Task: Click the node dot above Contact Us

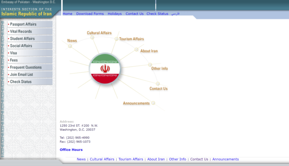Action: coord(158,84)
